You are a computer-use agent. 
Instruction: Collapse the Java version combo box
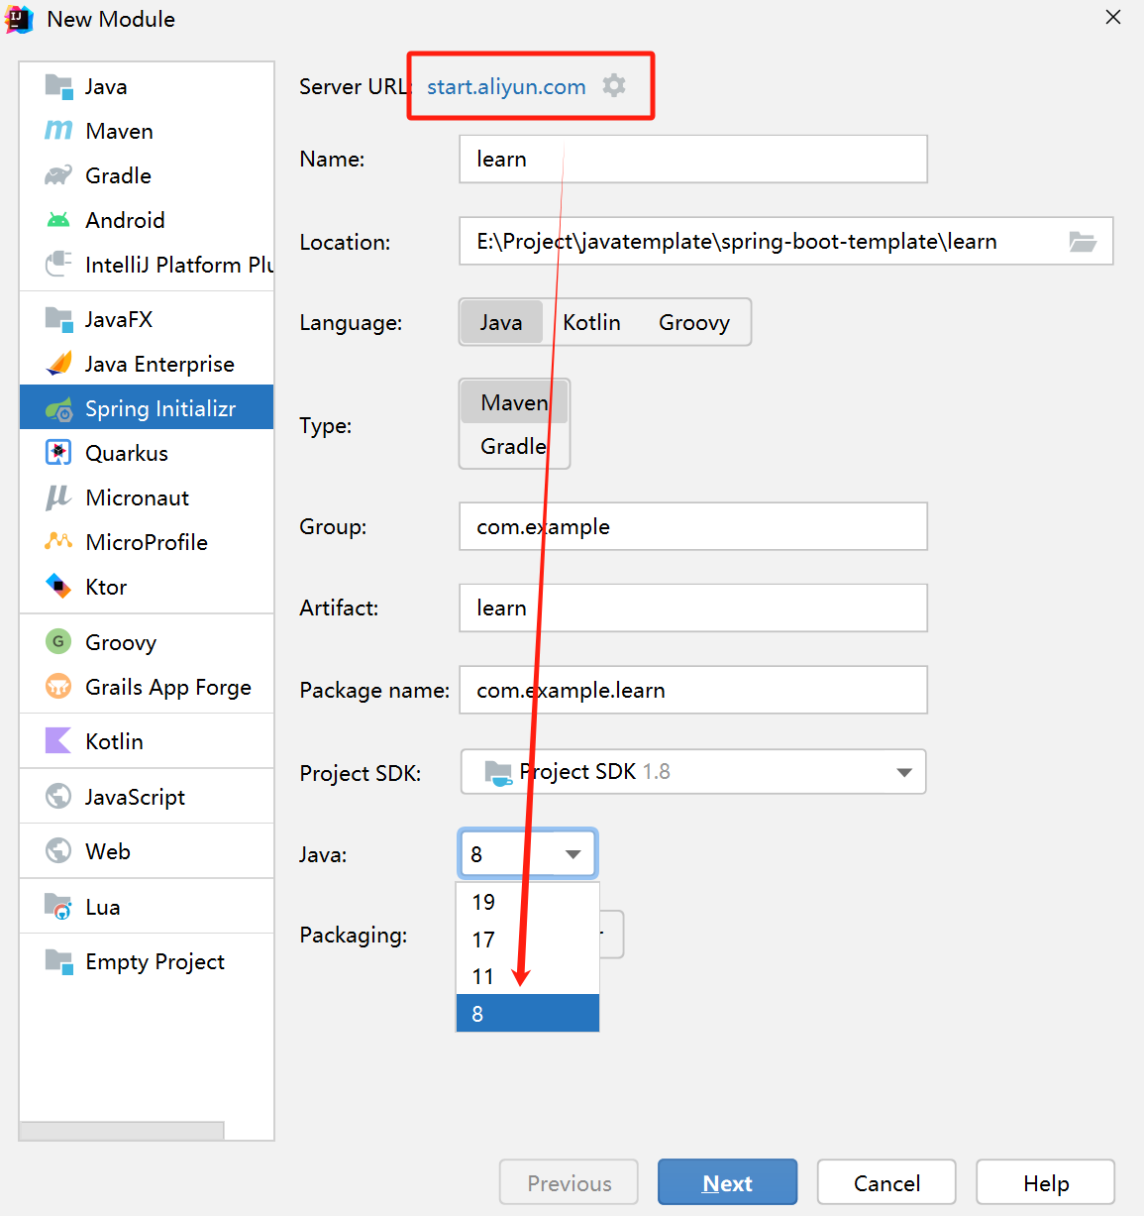point(572,854)
